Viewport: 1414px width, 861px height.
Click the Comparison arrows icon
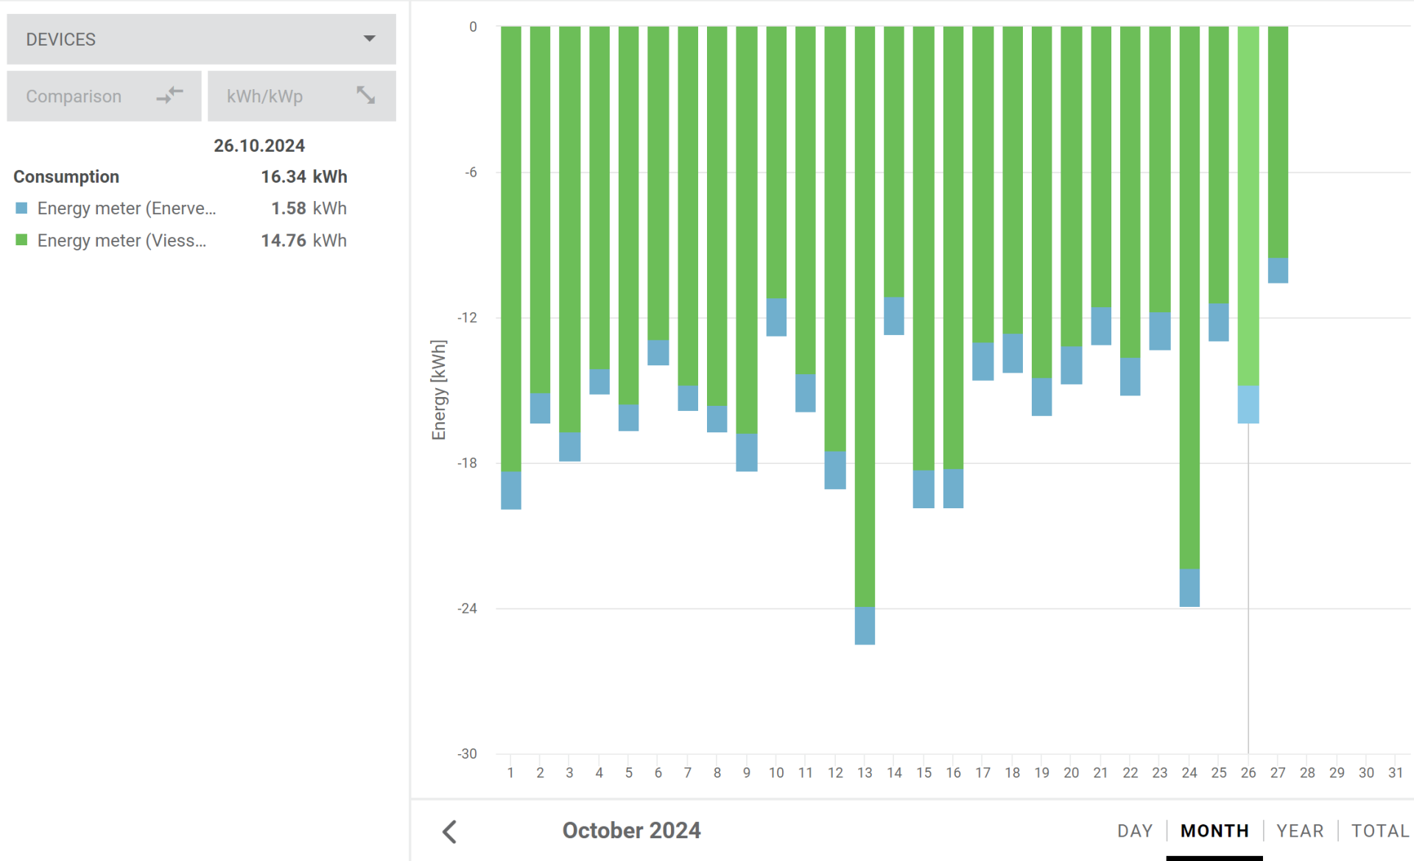tap(169, 95)
